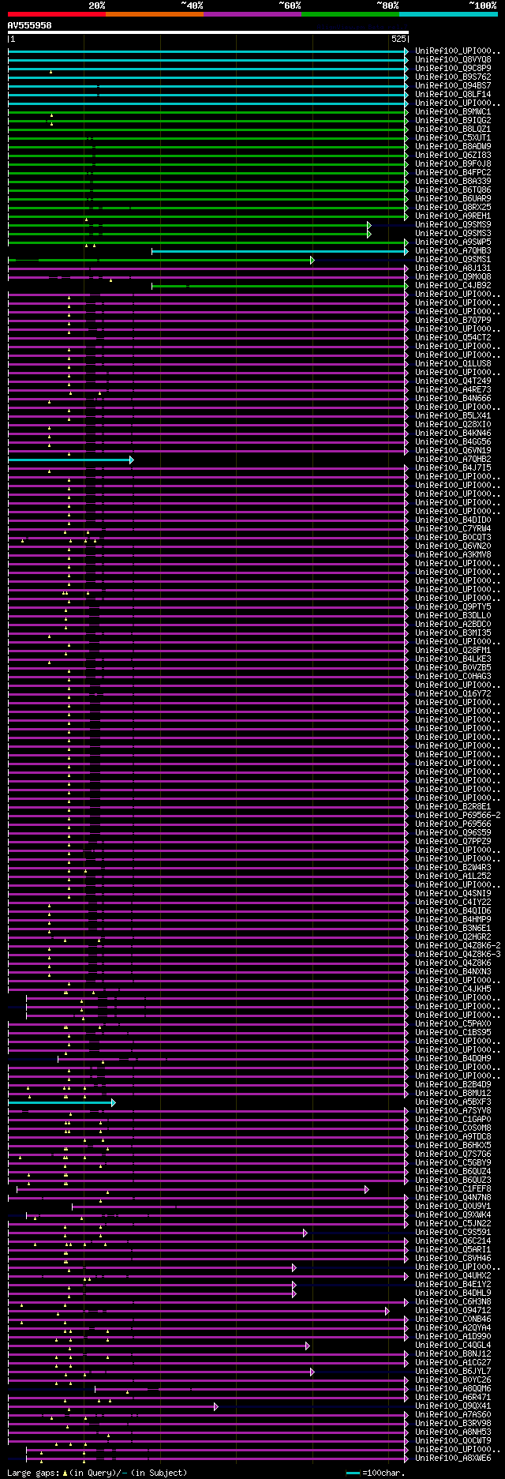
Task: Select UniRef100_B7Q7P9 label
Action: point(453,320)
